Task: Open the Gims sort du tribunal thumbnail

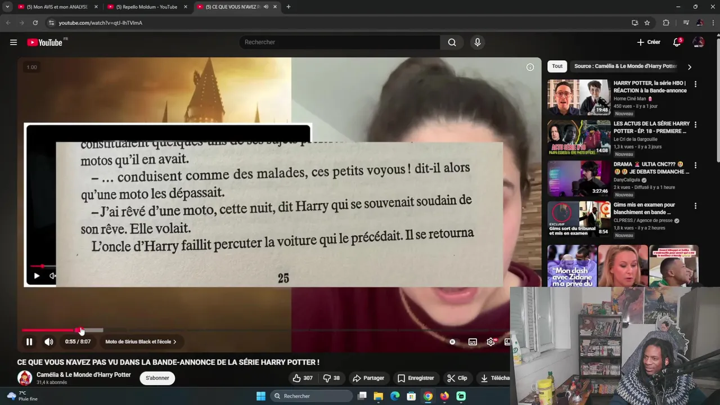Action: [x=579, y=219]
